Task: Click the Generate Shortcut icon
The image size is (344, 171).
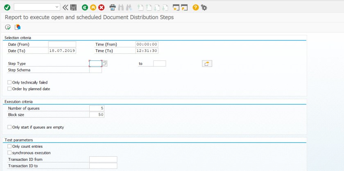Action: [x=184, y=8]
